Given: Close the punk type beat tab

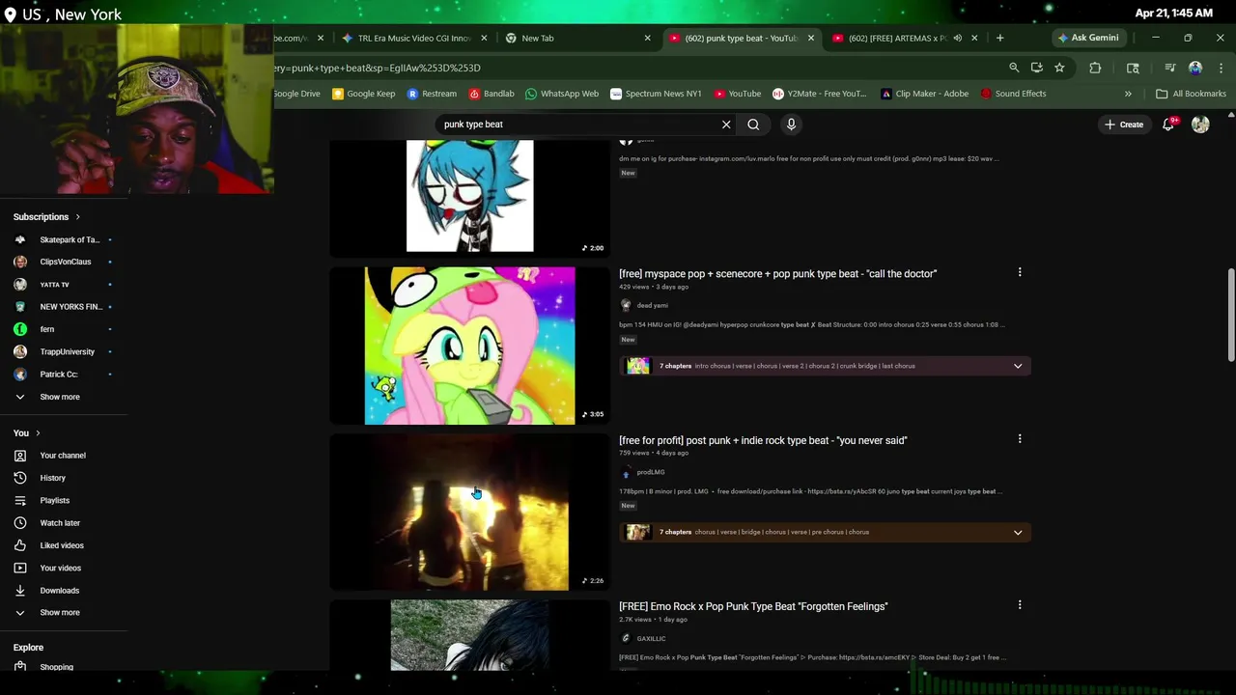Looking at the screenshot, I should point(810,38).
